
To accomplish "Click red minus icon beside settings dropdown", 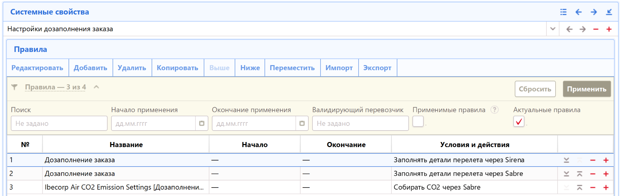I will (x=596, y=29).
